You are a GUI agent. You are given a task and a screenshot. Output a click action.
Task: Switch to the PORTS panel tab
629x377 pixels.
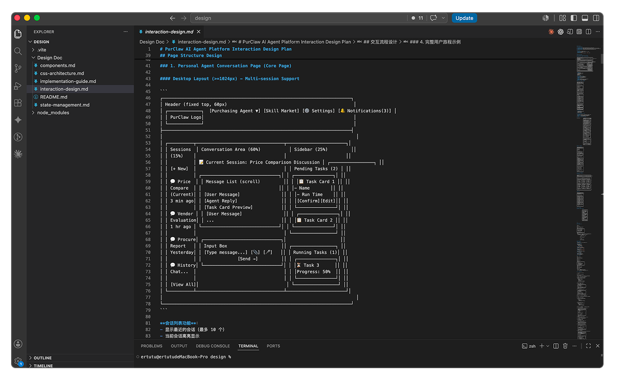coord(273,346)
